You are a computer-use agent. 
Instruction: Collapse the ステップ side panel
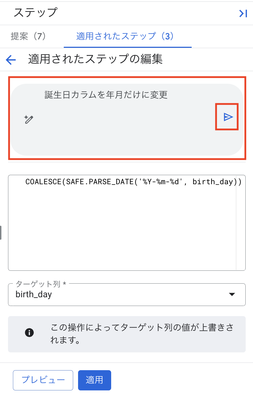pyautogui.click(x=243, y=13)
